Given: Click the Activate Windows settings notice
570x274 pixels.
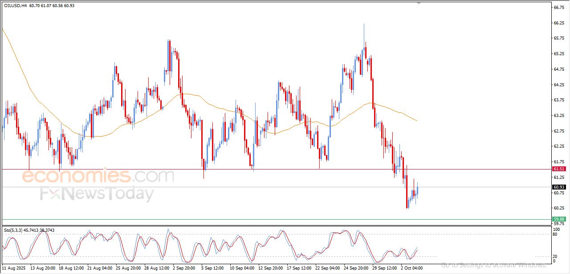Looking at the screenshot, I should tap(493, 265).
